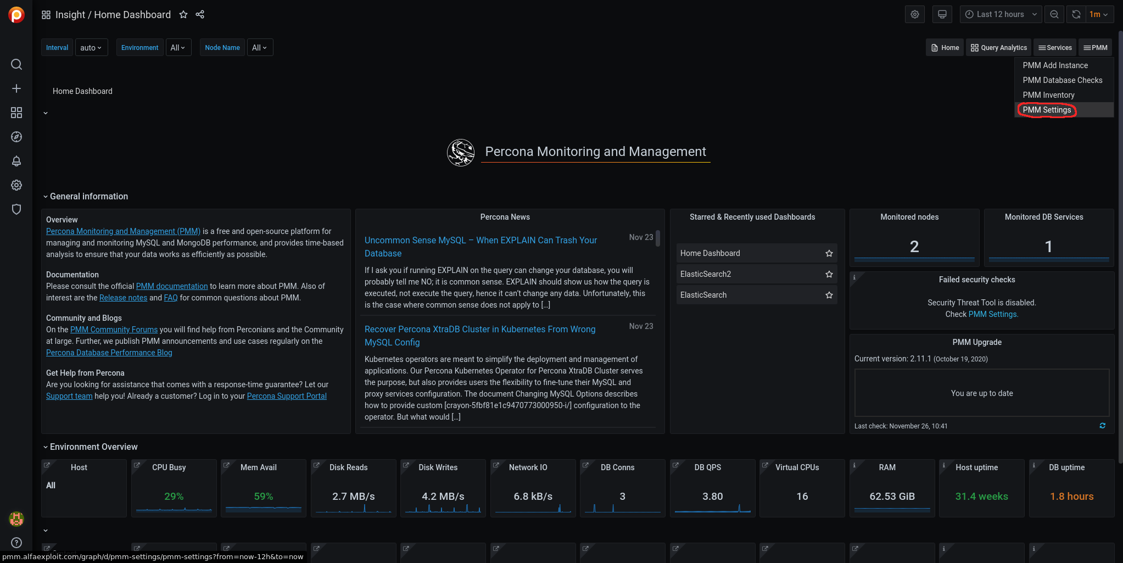The height and width of the screenshot is (563, 1123).
Task: Click the Mem Avail 59% value
Action: [264, 497]
